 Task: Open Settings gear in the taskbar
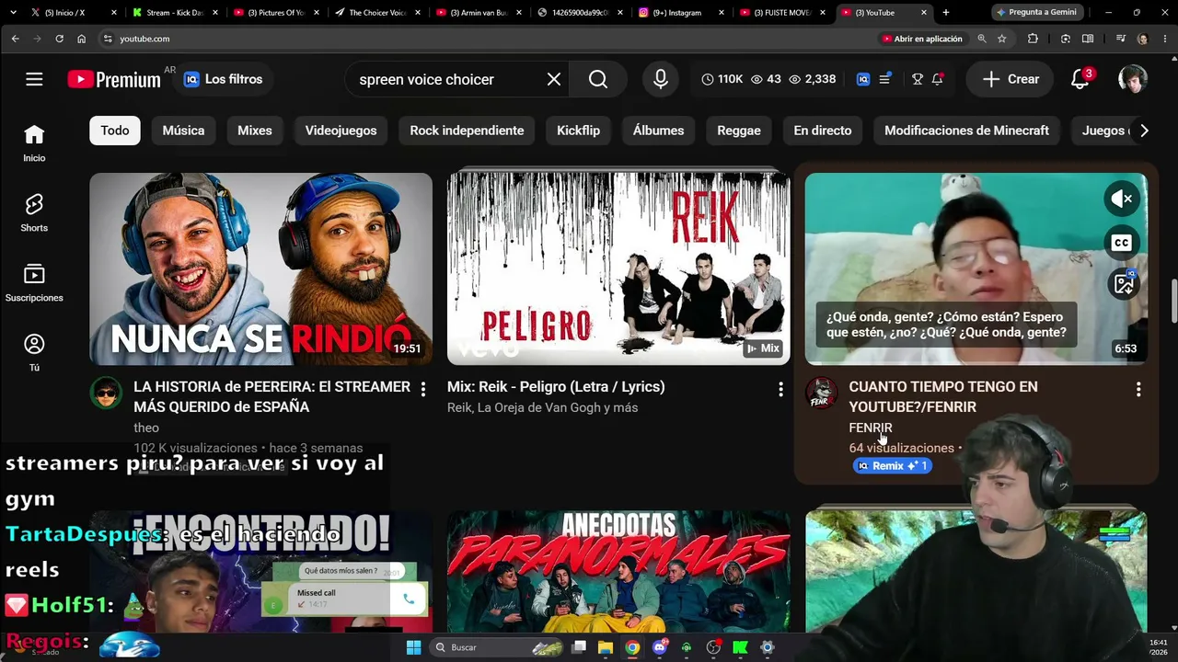[x=768, y=647]
